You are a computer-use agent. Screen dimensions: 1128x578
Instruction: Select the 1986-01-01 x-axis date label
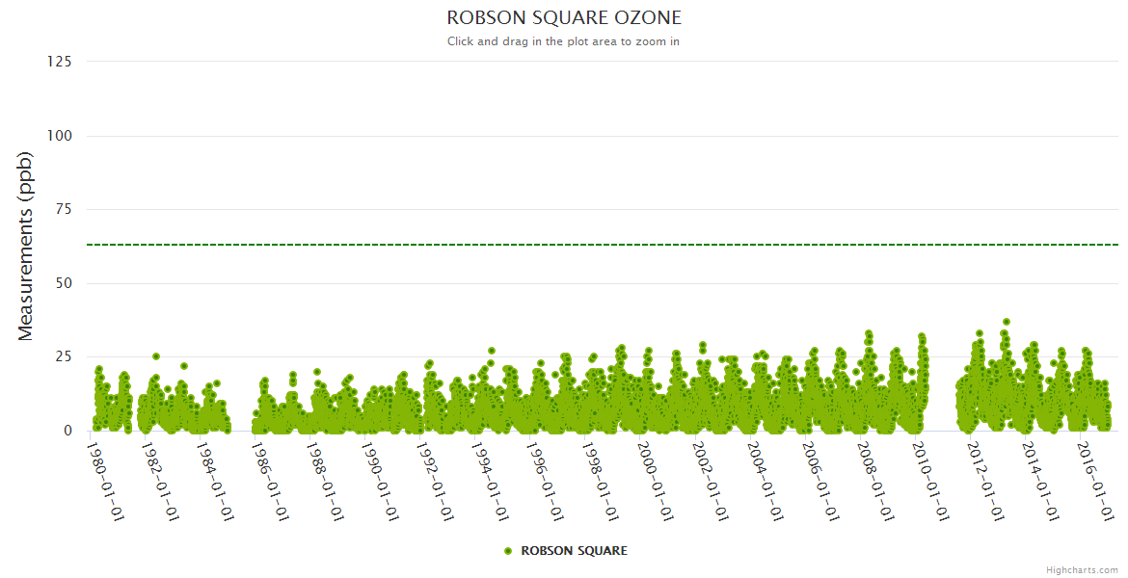272,480
